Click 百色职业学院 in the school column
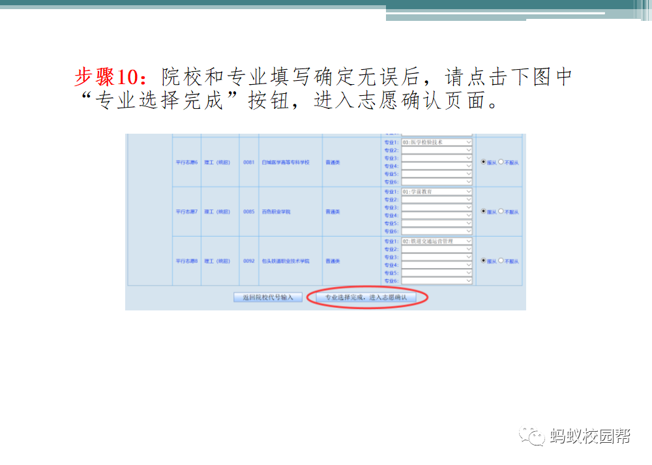This screenshot has width=652, height=465. coord(276,211)
